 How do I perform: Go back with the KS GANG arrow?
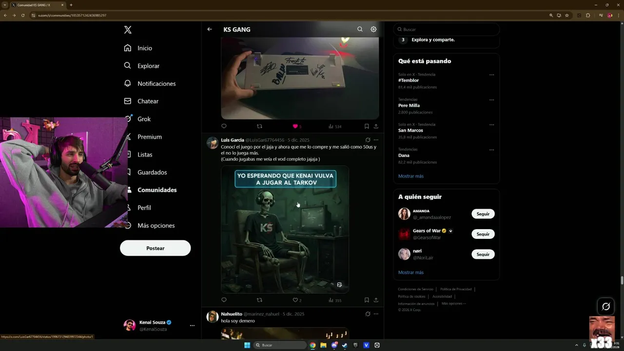click(210, 29)
